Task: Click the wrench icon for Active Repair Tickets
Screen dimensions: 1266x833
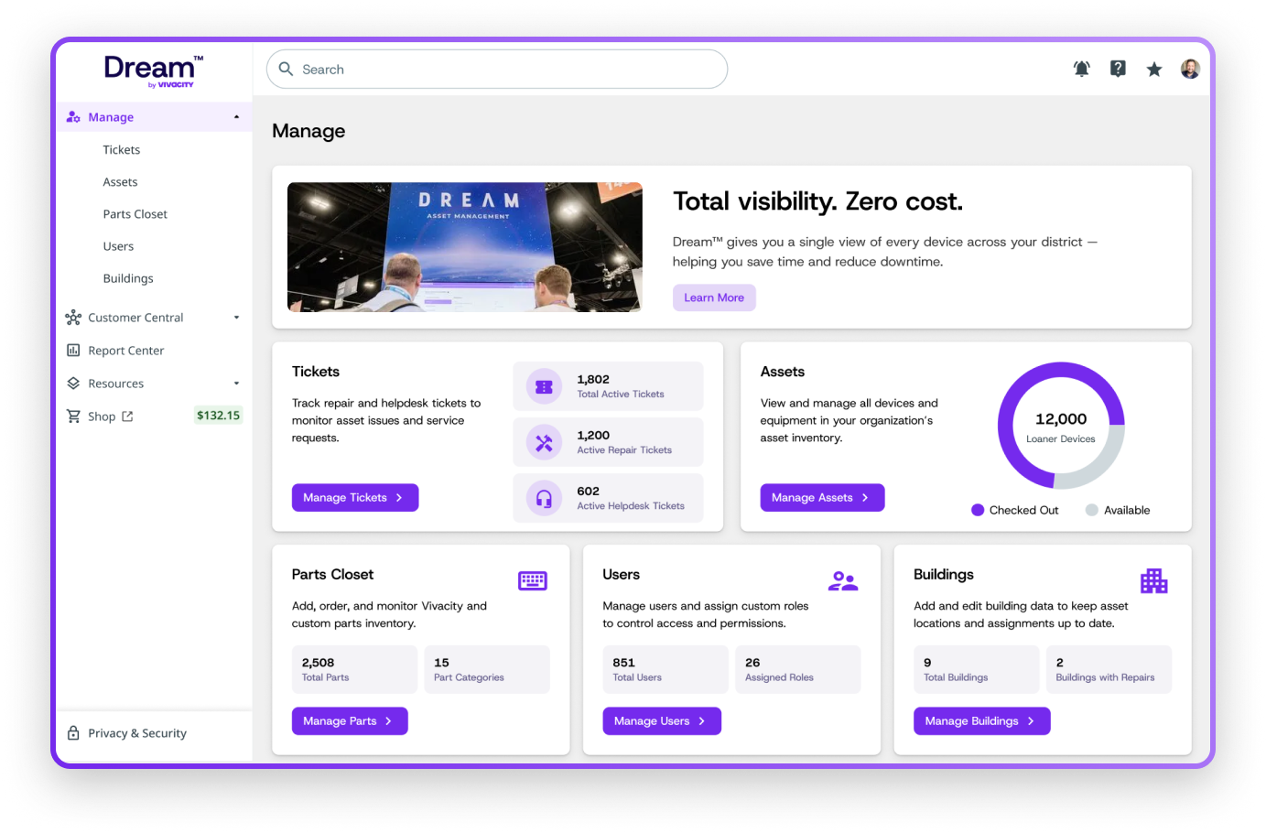Action: pos(544,441)
